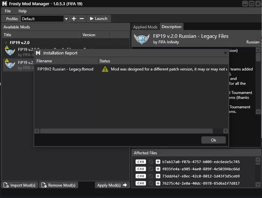Screen dimensions: 262x198
Task: Click the edit pencil icon beside f035fe4a entry
Action: 151,169
